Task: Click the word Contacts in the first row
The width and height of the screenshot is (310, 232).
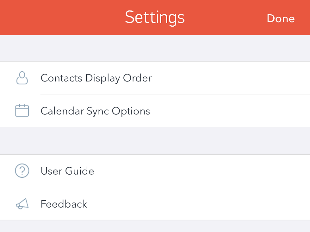Action: tap(61, 78)
